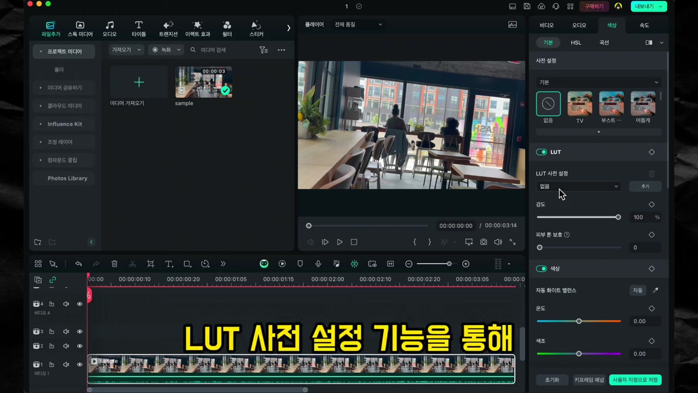Toggle the color comparison view icon
Image resolution: width=698 pixels, height=393 pixels.
click(649, 43)
